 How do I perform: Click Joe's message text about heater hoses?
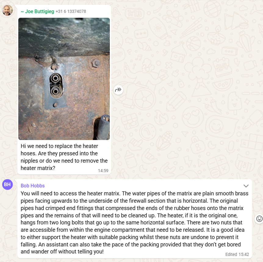[x=64, y=157]
